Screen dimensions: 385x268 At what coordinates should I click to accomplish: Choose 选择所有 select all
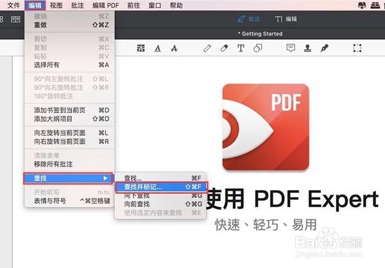(69, 65)
